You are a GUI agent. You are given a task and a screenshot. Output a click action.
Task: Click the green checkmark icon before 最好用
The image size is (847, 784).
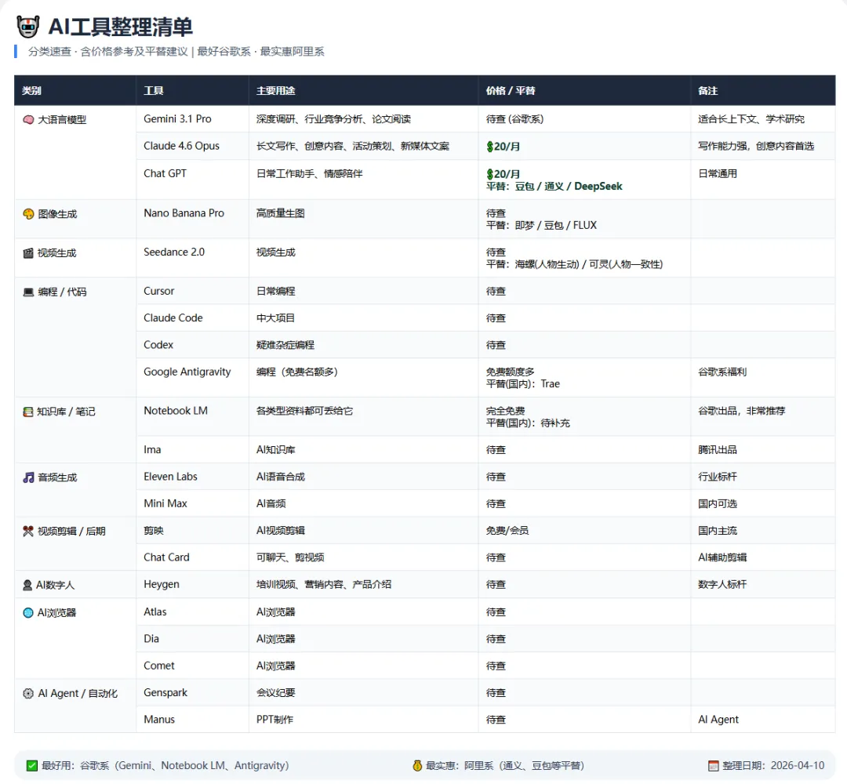32,766
